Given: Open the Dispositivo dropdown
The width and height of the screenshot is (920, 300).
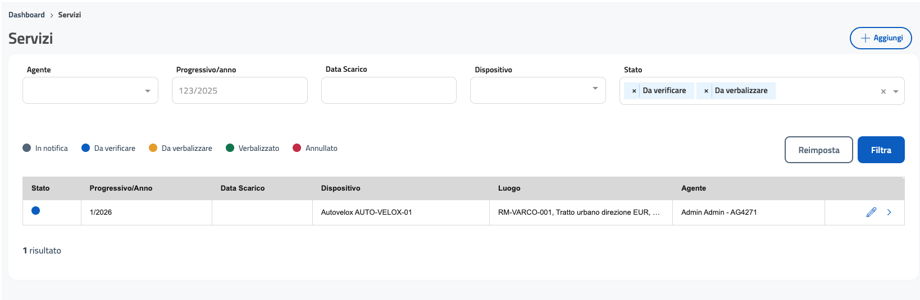Looking at the screenshot, I should pyautogui.click(x=538, y=90).
